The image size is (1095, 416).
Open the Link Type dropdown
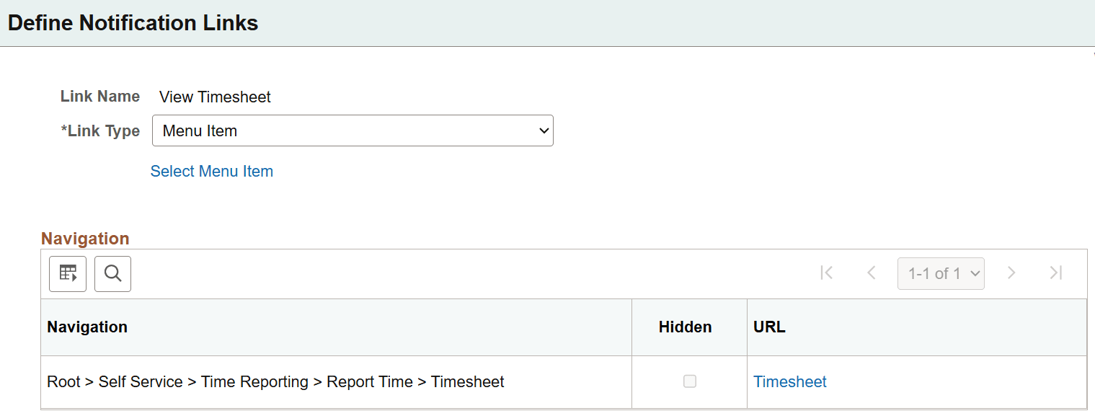pyautogui.click(x=353, y=130)
